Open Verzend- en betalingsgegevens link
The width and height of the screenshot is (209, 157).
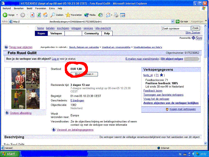pos(75,130)
